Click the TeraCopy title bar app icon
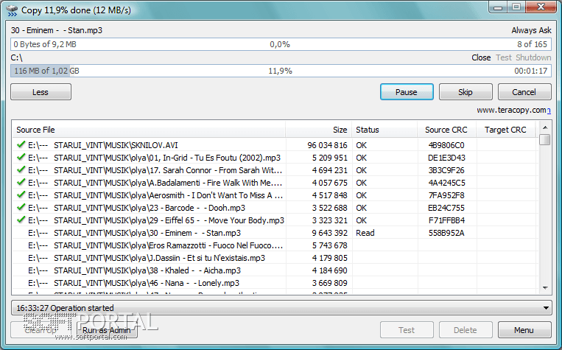 pyautogui.click(x=12, y=10)
